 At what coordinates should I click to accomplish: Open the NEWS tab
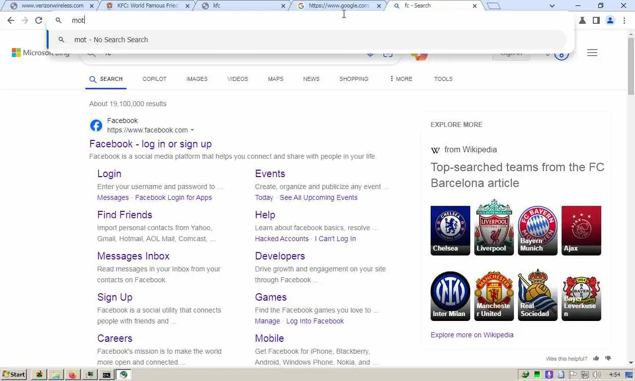[312, 79]
